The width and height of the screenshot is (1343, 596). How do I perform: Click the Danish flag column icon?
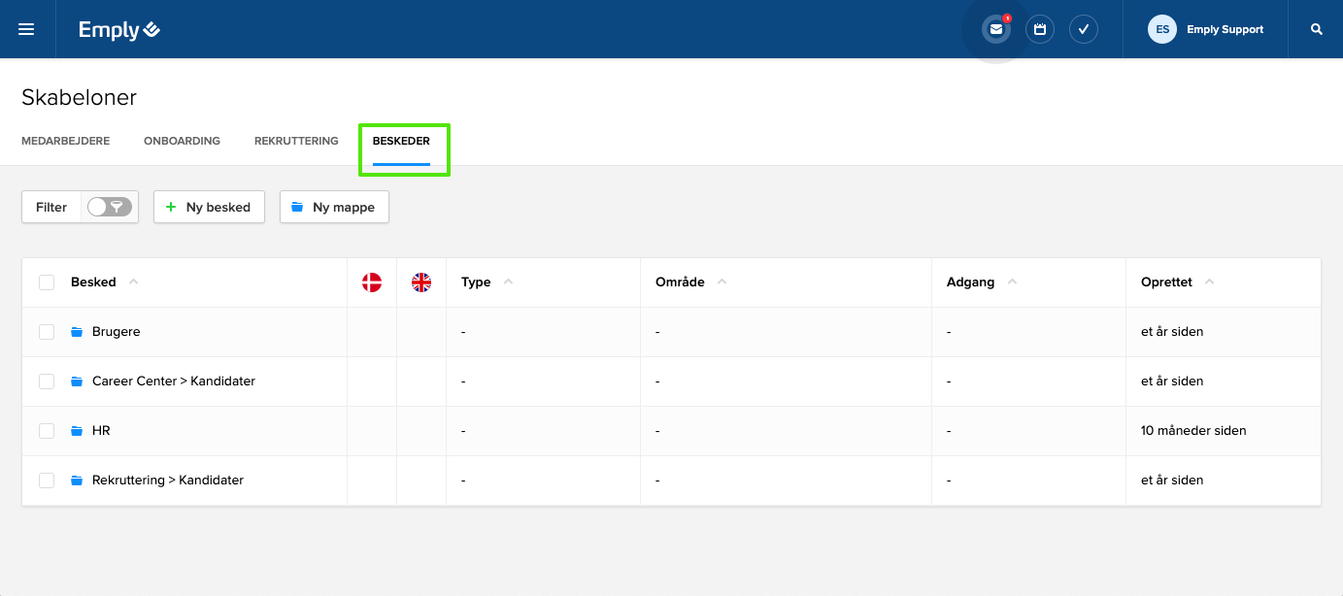point(371,282)
